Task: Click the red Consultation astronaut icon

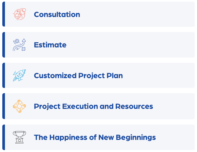Action: tap(20, 14)
